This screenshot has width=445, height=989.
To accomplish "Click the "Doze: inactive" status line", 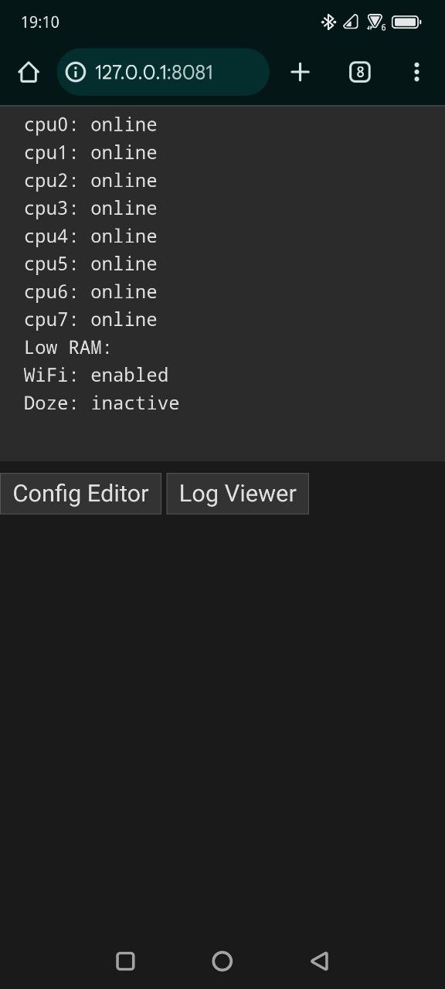I will 101,403.
